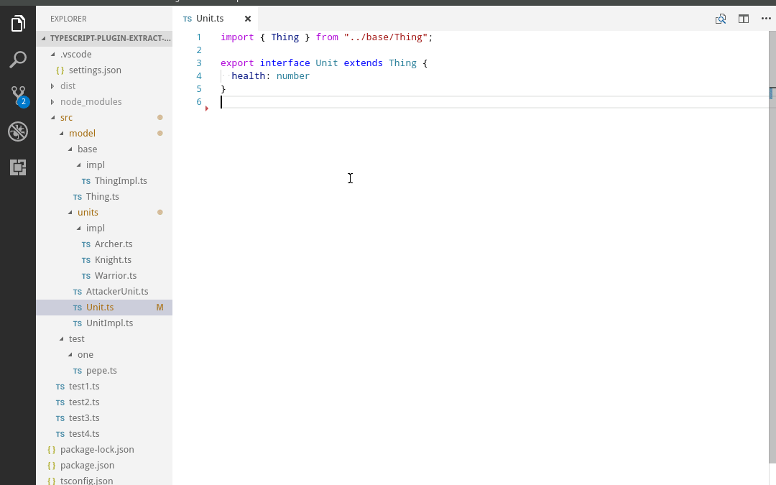Open the Search view in the activity bar

pyautogui.click(x=18, y=60)
